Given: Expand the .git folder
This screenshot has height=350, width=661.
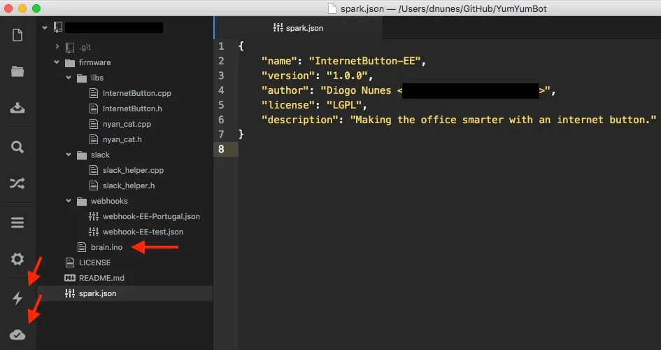Looking at the screenshot, I should point(57,47).
